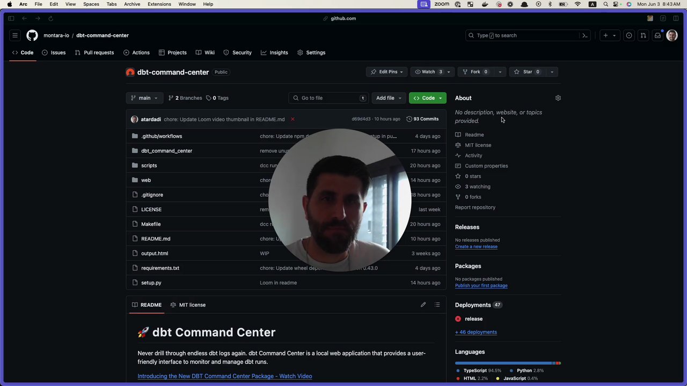Open the .github/workflows folder

pyautogui.click(x=162, y=136)
